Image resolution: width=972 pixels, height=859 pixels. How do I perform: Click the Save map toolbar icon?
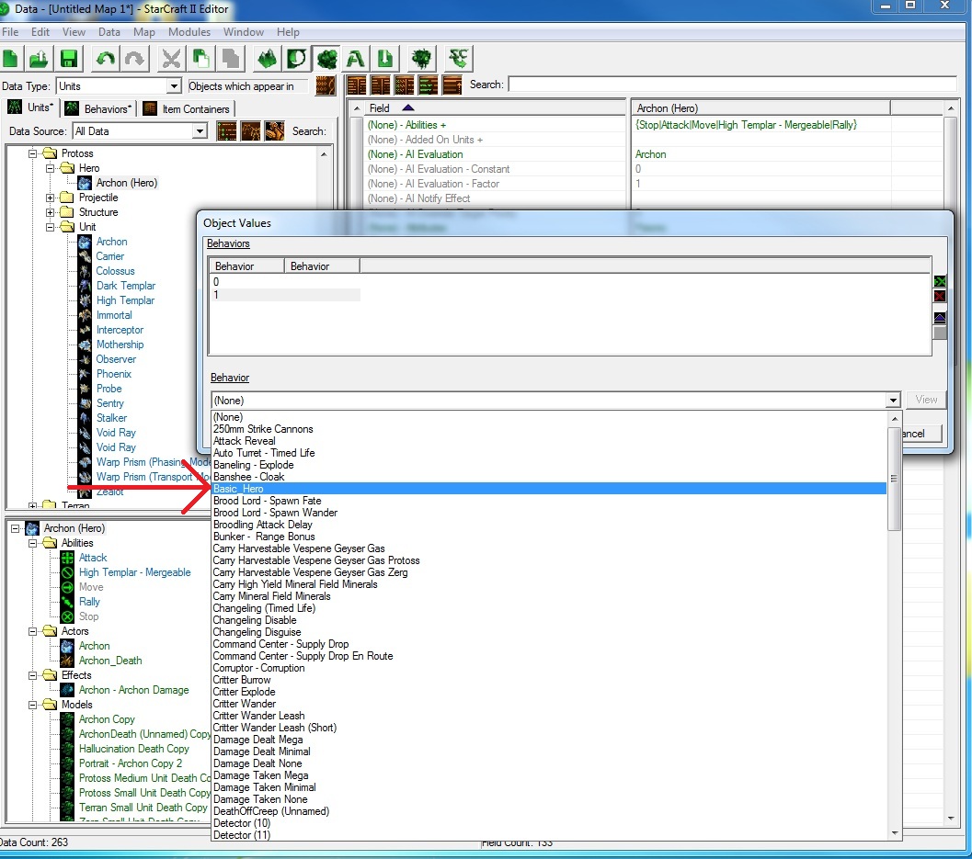(x=68, y=59)
